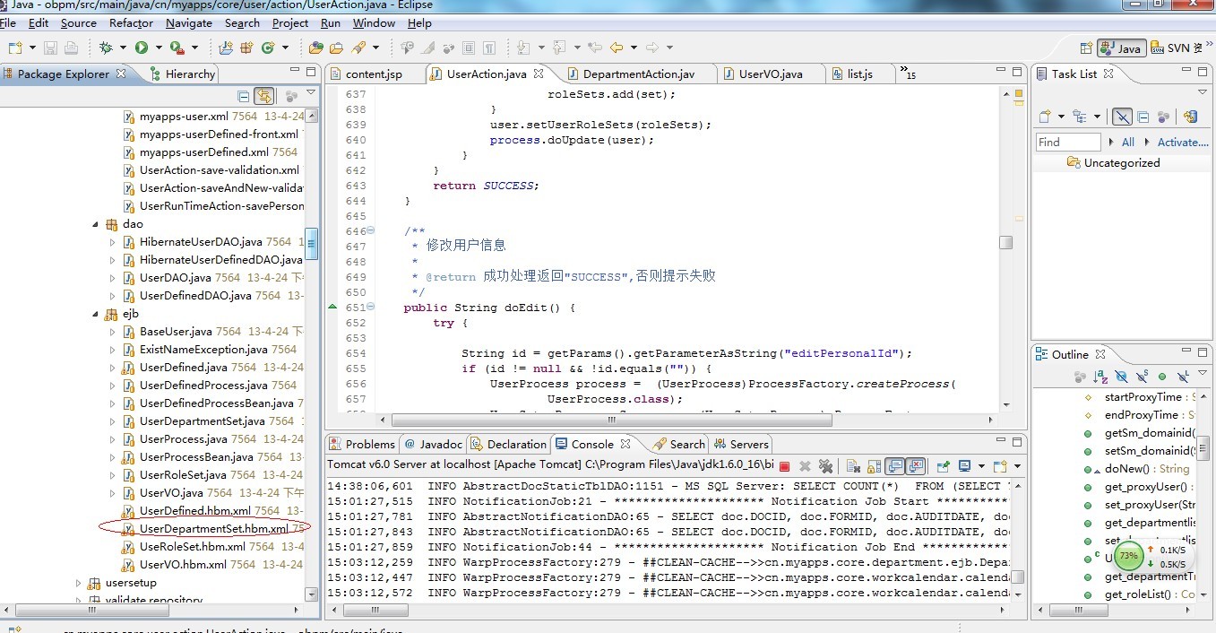This screenshot has height=633, width=1216.
Task: Terminate Tomcat with red stop button
Action: (x=785, y=466)
